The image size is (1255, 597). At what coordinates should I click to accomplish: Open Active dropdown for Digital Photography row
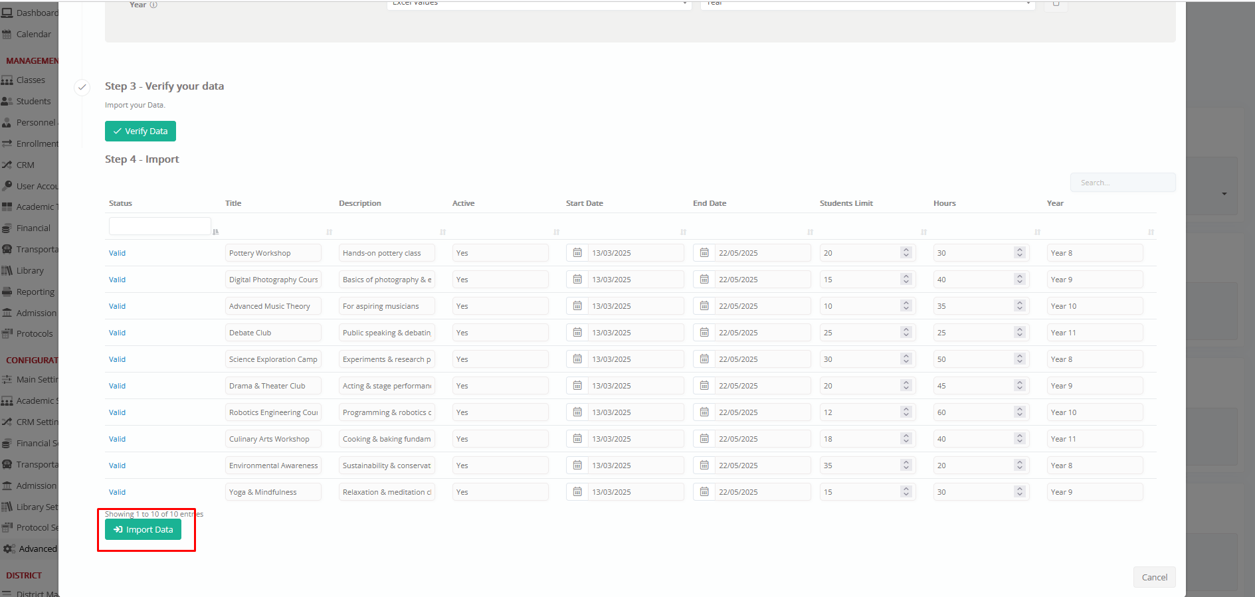tap(500, 280)
